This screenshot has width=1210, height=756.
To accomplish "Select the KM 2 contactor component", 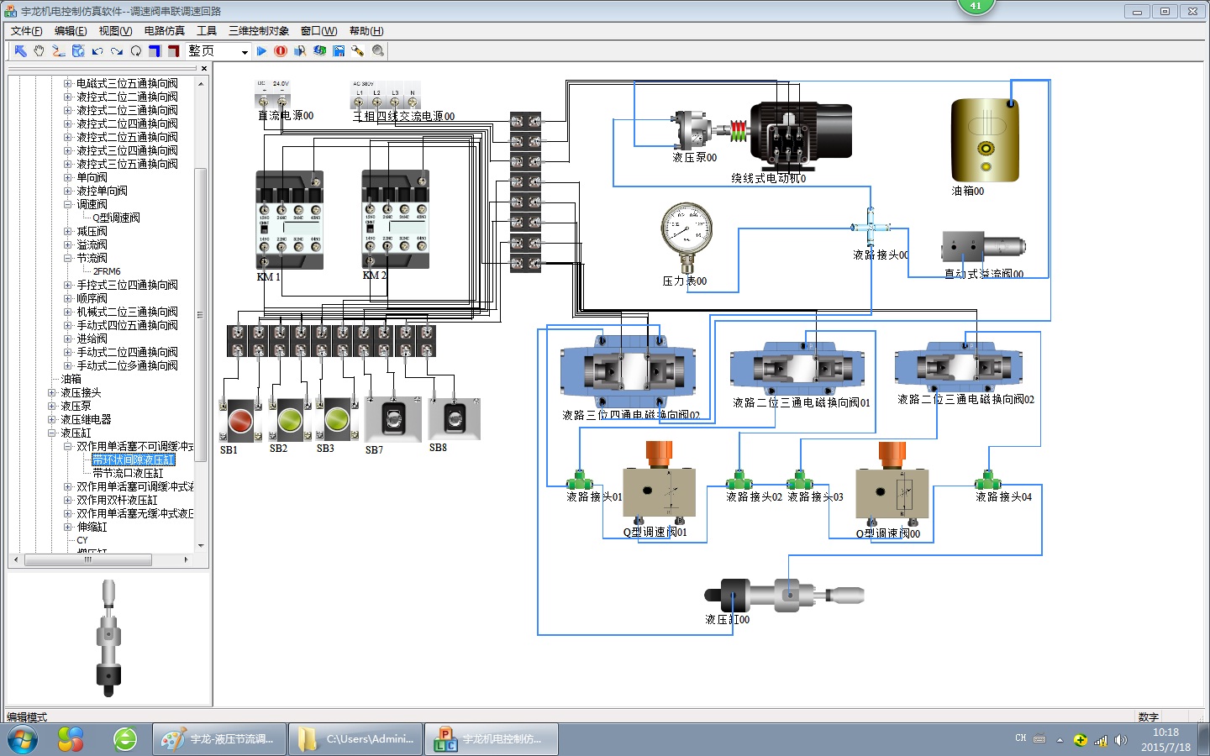I will click(395, 220).
